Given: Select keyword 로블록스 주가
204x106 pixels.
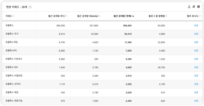Looking at the screenshot, I should point(12,34).
